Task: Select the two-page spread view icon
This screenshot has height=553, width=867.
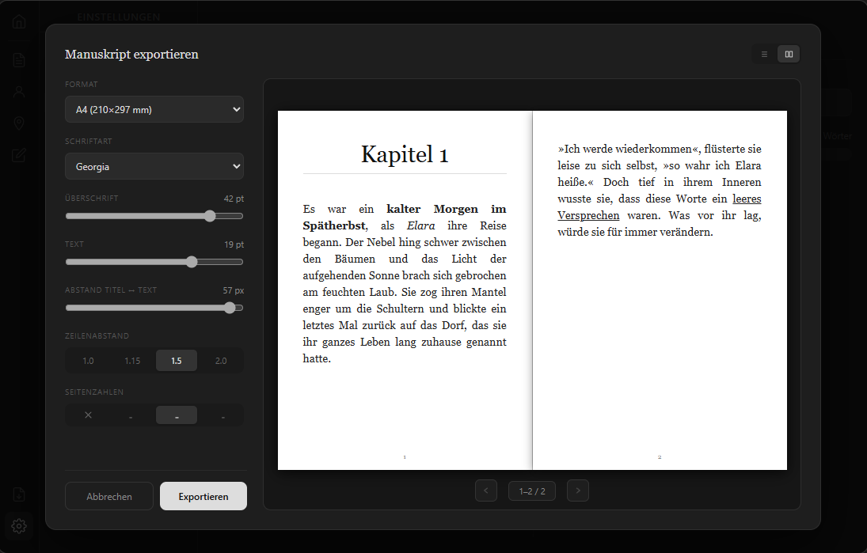Action: point(789,54)
